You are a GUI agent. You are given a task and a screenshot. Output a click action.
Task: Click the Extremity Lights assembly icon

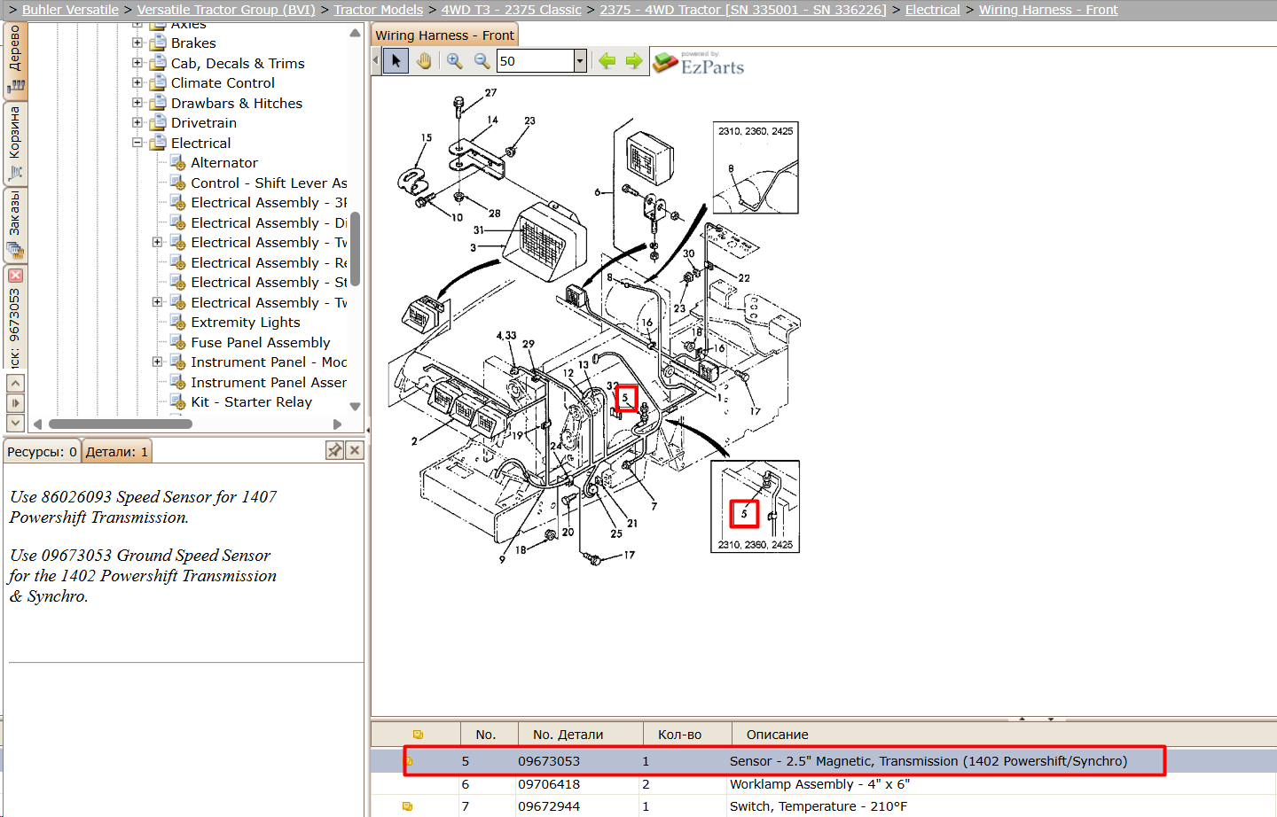[x=177, y=322]
